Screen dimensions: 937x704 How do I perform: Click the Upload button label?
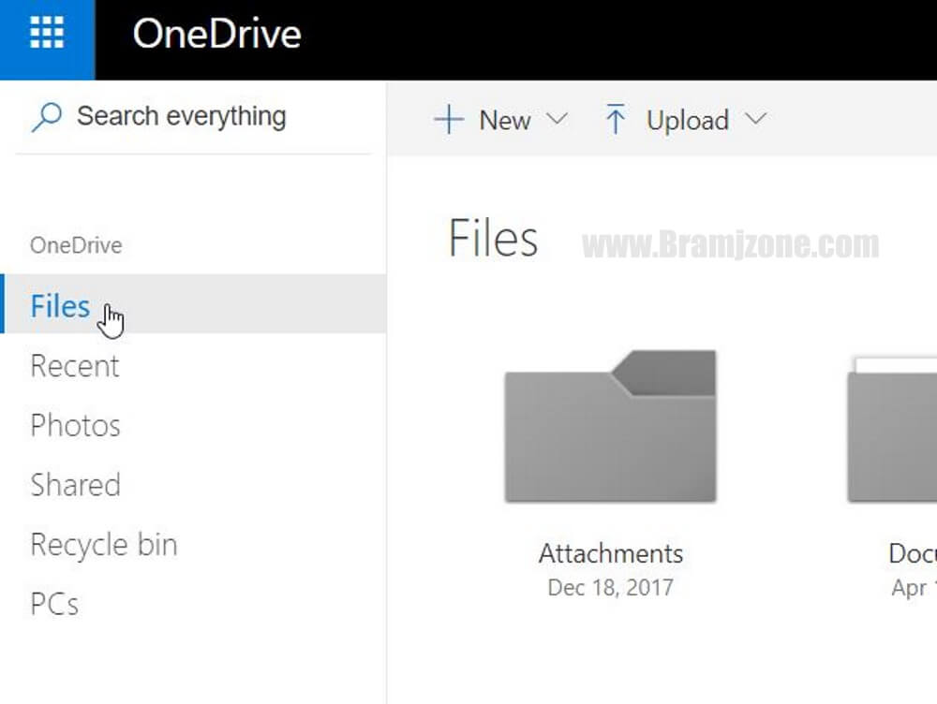pyautogui.click(x=687, y=121)
